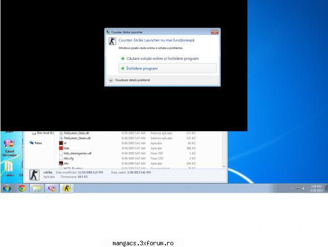
Task: Click the 'Fișier CFG' type cell
Action: click(157, 158)
